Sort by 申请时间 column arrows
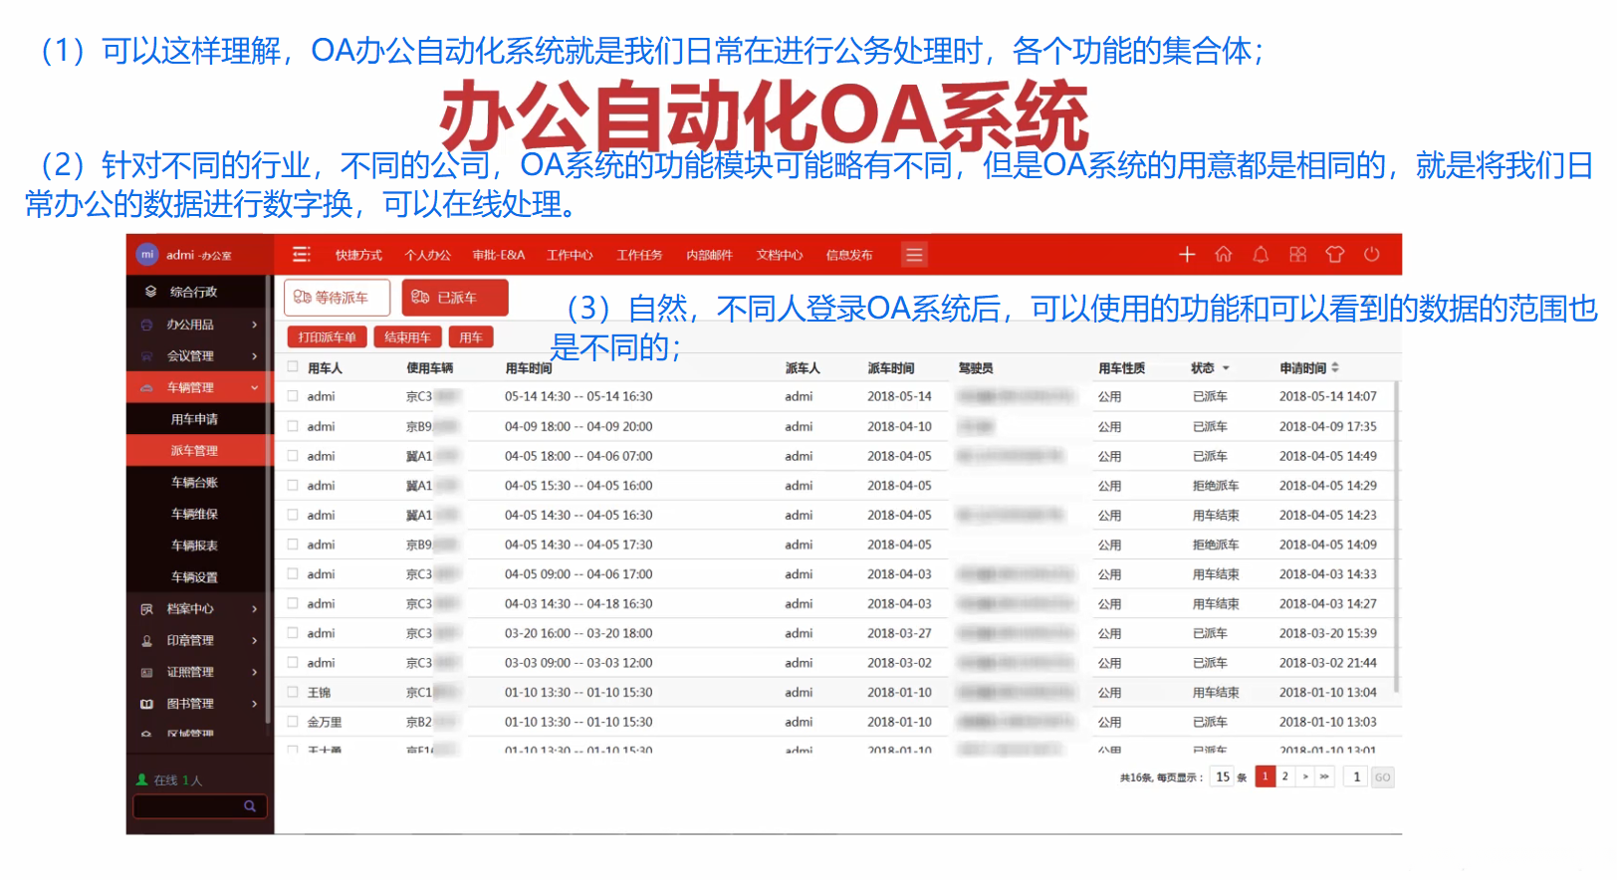 [1335, 367]
